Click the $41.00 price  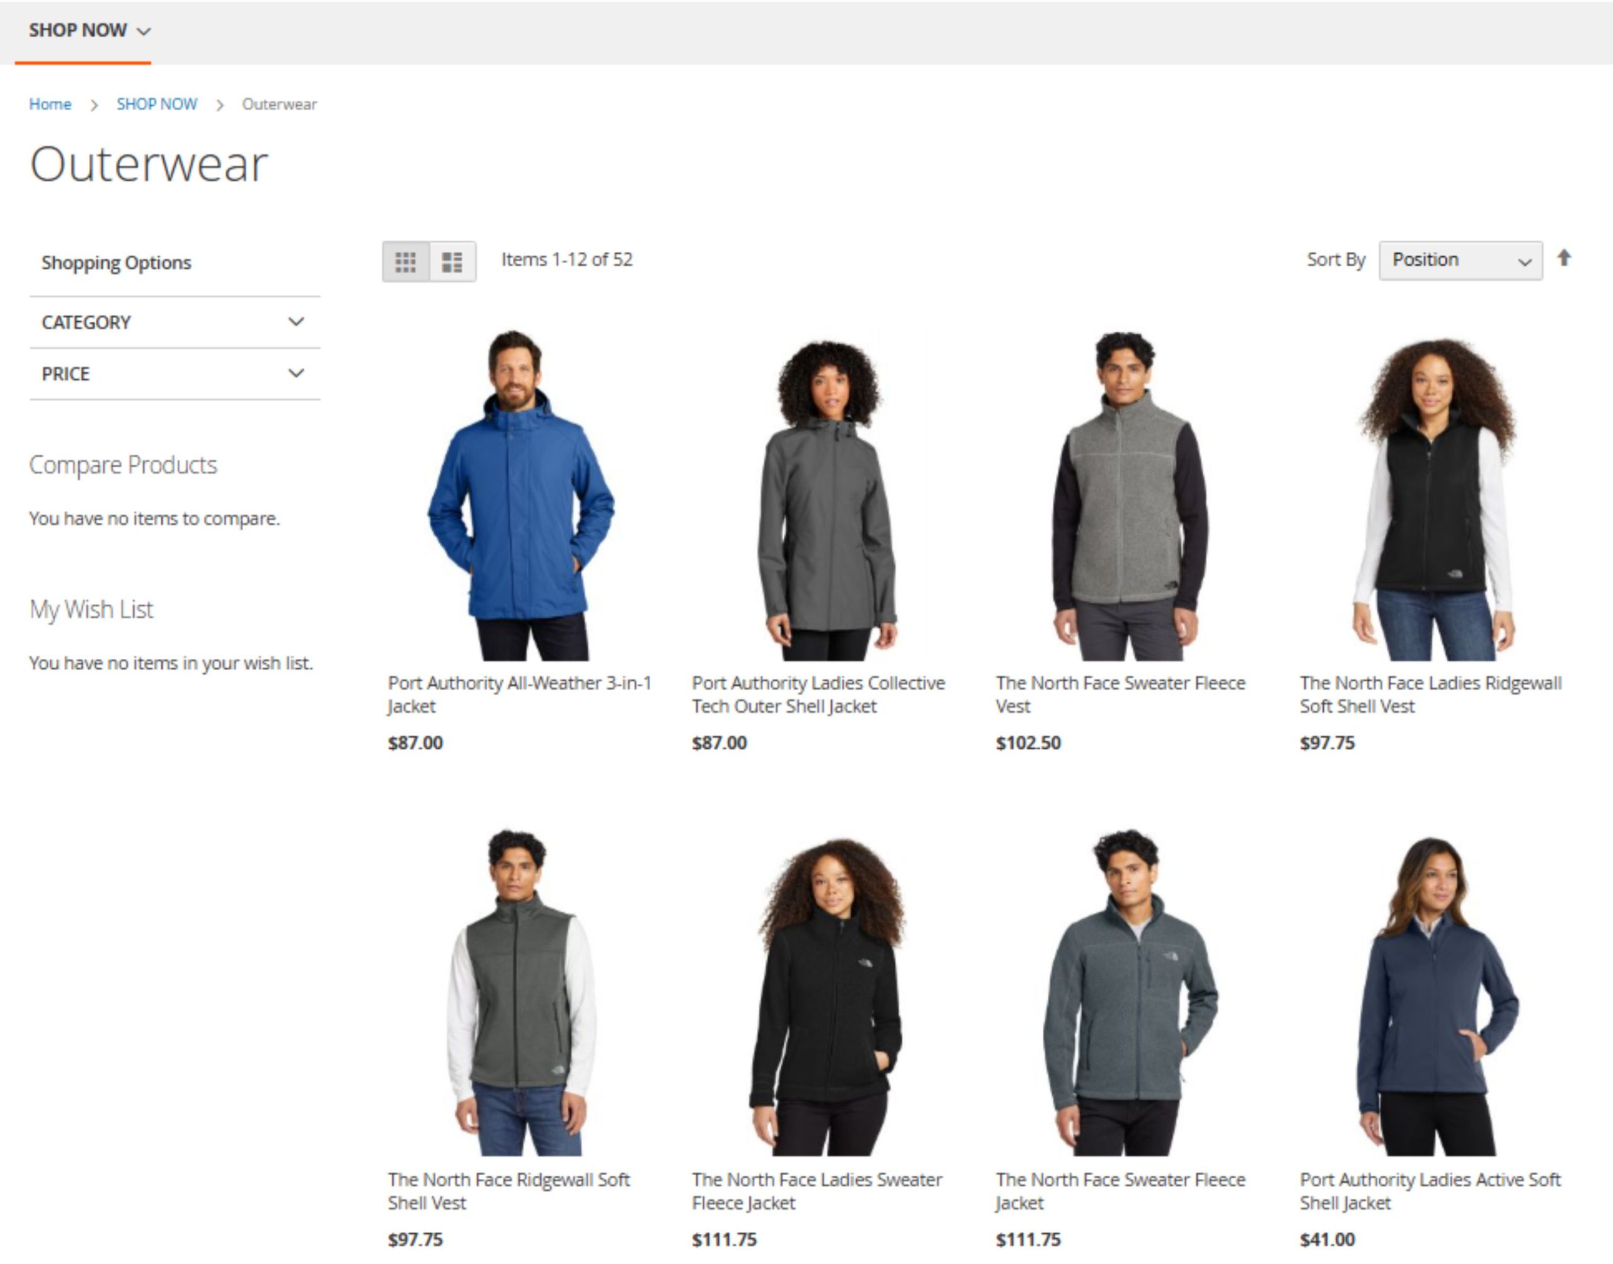[1328, 1239]
